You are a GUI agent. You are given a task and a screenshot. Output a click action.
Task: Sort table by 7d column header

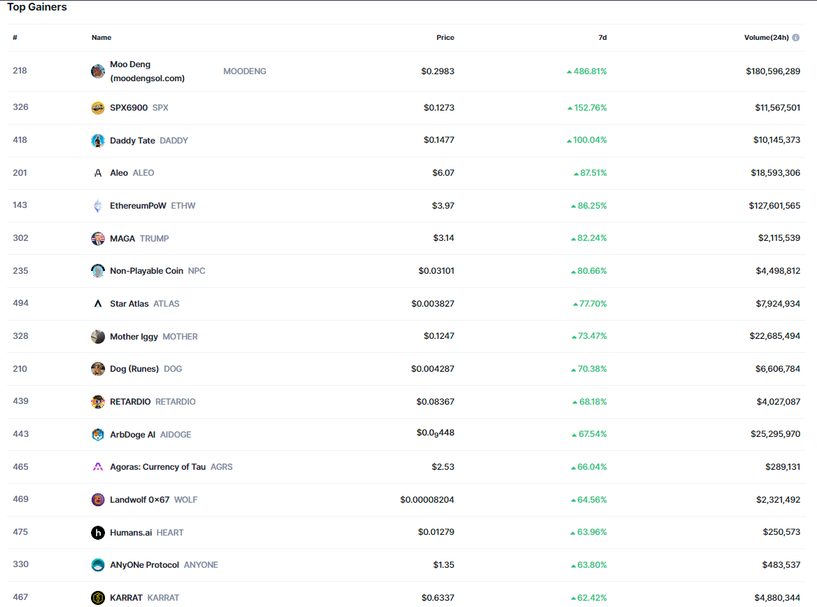click(x=602, y=38)
